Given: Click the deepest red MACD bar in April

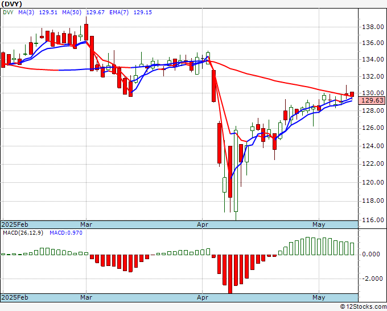Looking at the screenshot, I should point(230,274).
